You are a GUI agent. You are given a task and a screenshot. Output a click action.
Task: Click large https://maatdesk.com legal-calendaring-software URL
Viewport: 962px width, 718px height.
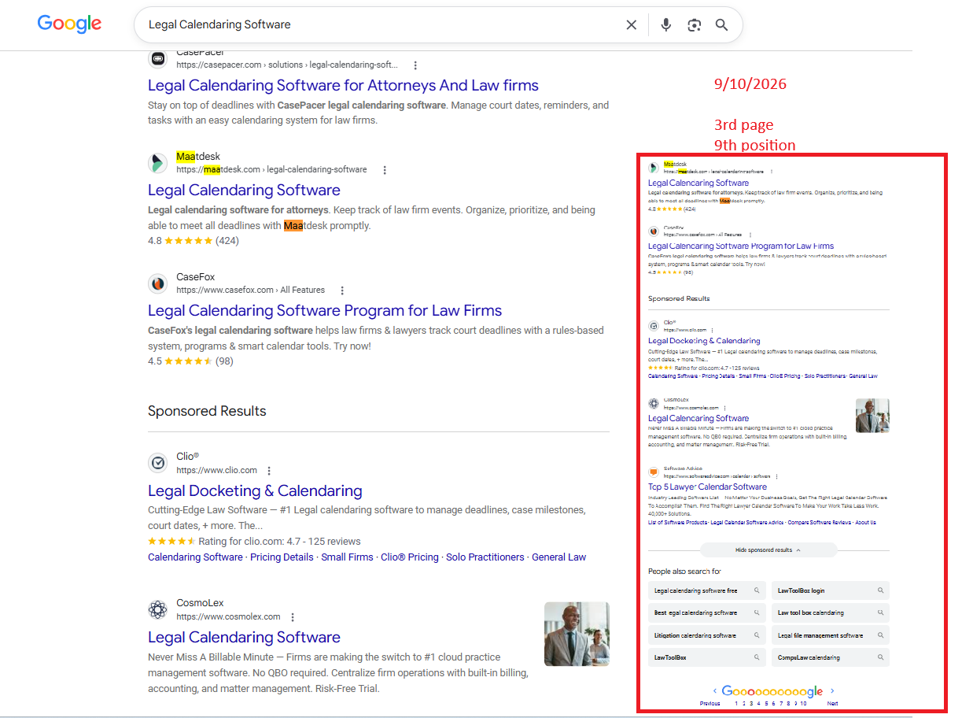tap(271, 169)
